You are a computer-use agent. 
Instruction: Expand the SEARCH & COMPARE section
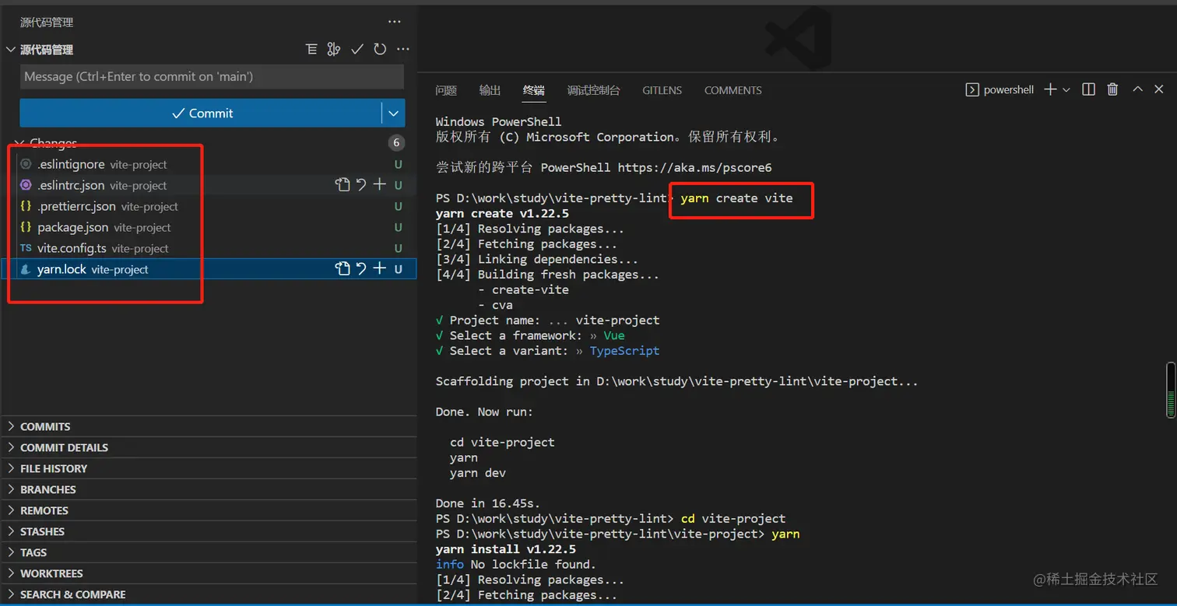tap(209, 594)
